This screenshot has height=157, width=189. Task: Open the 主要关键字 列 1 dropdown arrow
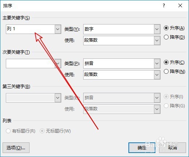(x=58, y=29)
